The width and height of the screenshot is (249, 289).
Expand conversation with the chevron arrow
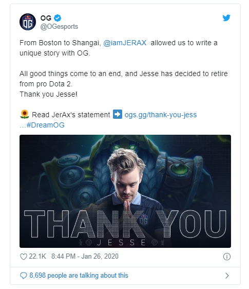227,276
